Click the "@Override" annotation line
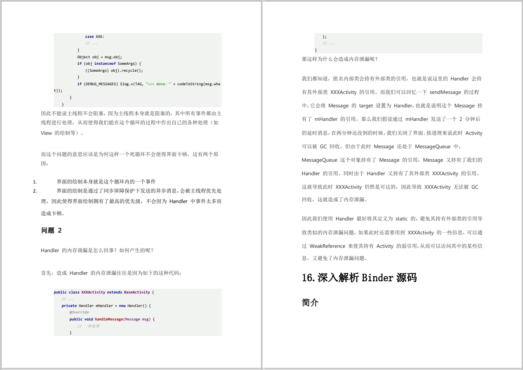This screenshot has height=370, width=523. click(79, 312)
